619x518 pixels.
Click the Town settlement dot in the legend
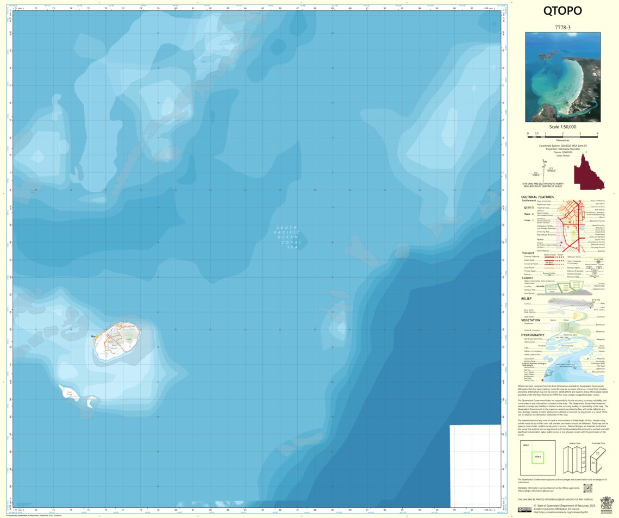[x=533, y=214]
